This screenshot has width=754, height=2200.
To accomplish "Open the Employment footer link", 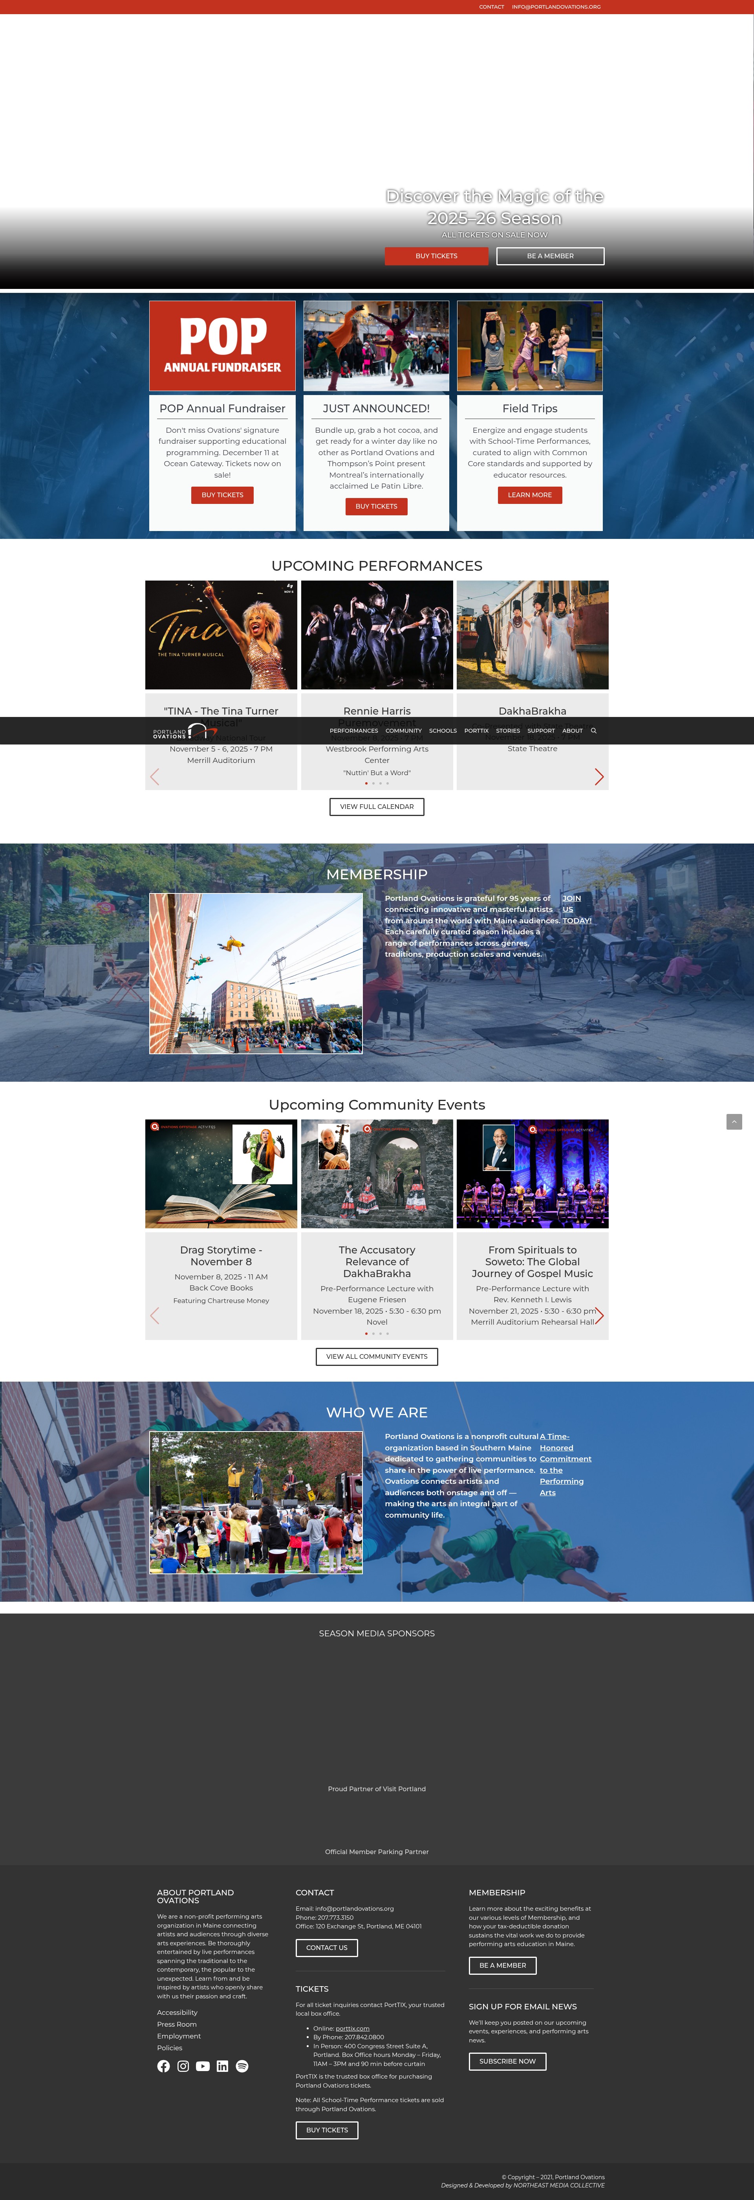I will [179, 2036].
